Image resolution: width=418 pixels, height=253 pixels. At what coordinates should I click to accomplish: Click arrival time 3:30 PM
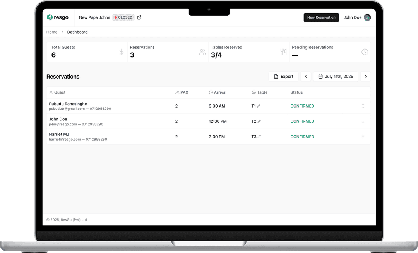click(x=217, y=137)
